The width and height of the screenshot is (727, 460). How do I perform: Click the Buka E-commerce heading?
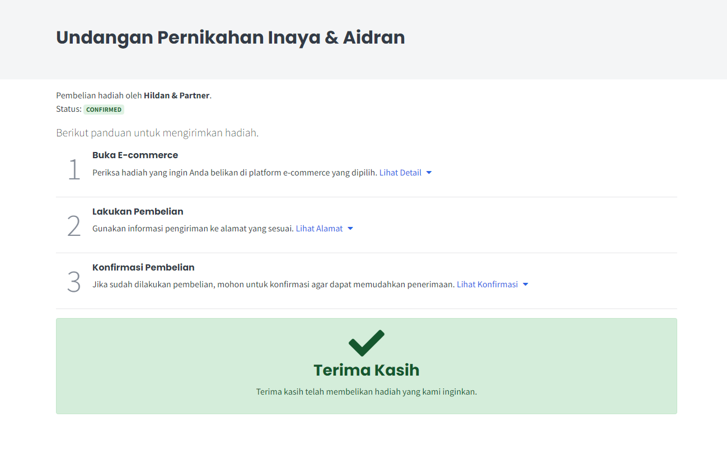(x=135, y=155)
